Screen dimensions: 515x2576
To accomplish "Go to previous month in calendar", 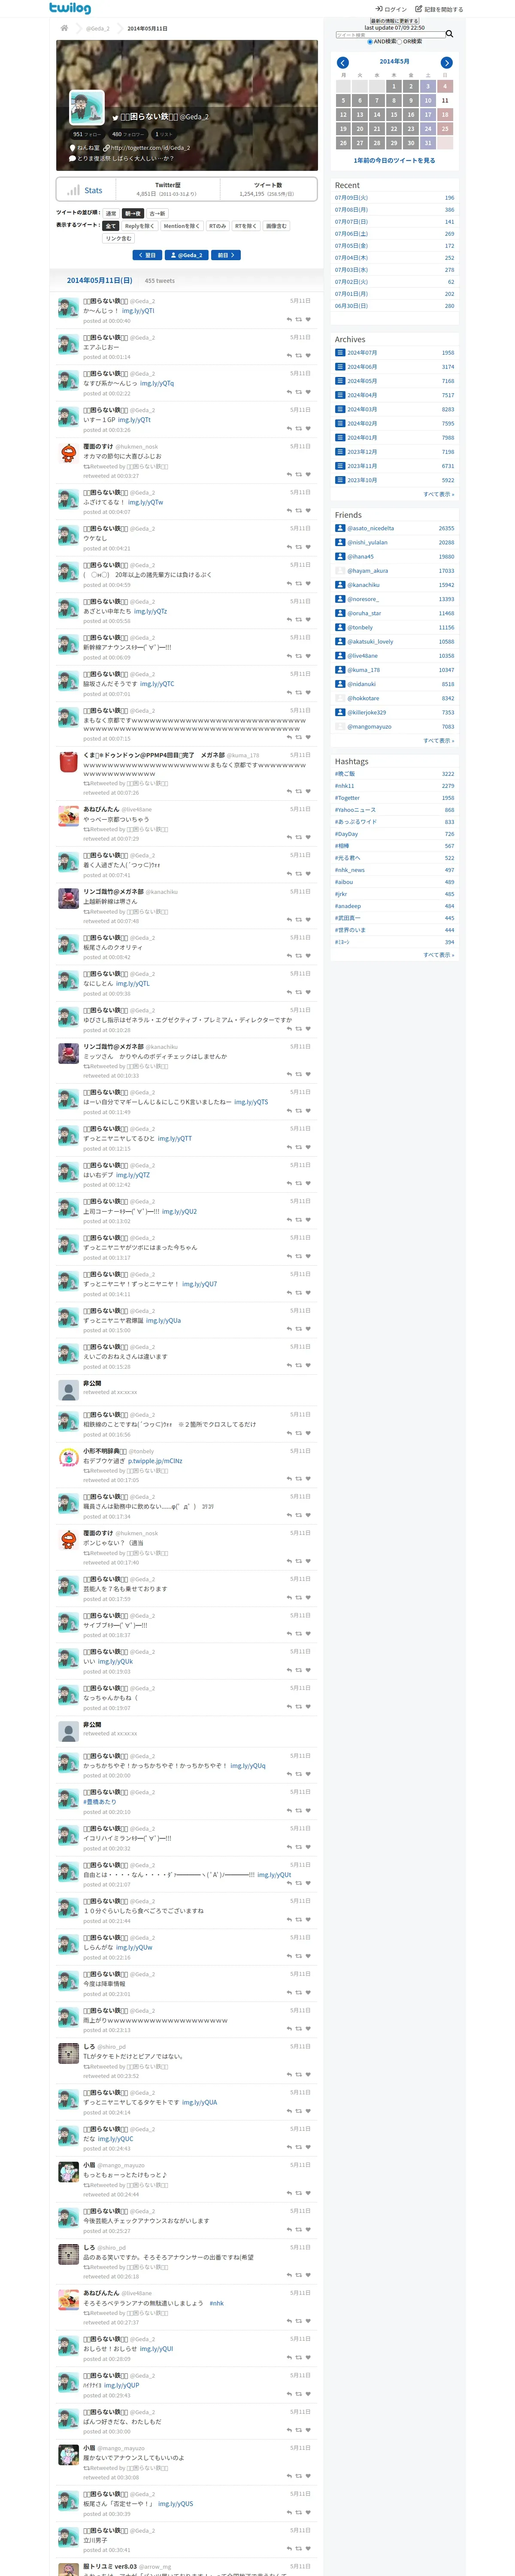I will 342,63.
